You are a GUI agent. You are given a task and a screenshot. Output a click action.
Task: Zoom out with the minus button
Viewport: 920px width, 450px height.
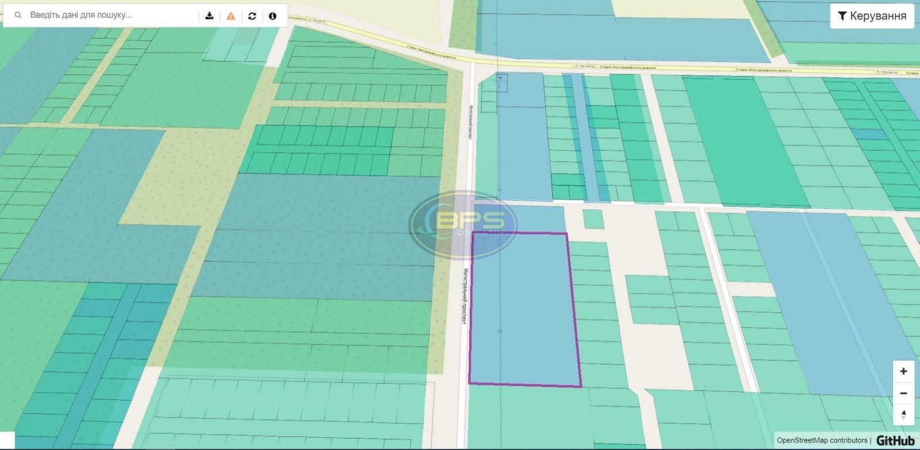tap(903, 393)
